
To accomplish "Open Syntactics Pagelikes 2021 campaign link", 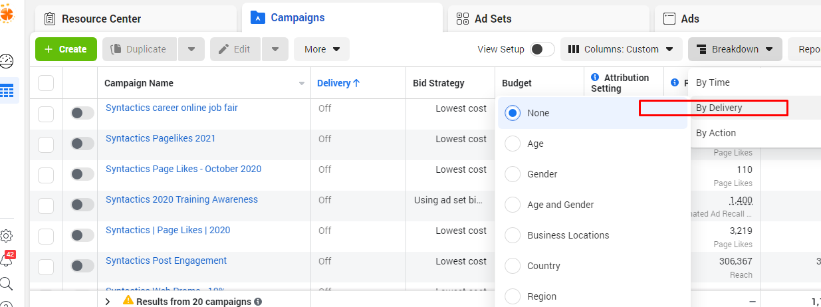I will coord(160,138).
